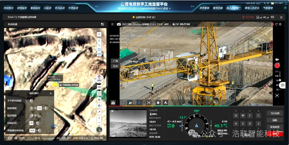Click the Z descend key button

tap(258, 124)
